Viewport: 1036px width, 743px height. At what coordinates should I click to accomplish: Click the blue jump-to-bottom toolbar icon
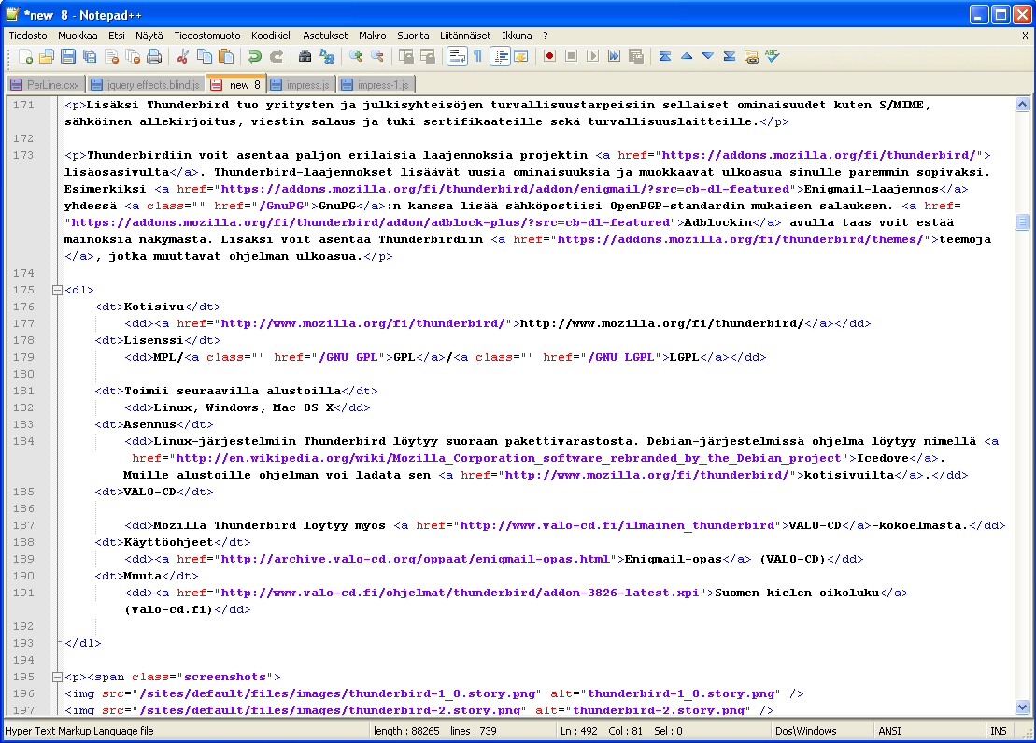click(730, 57)
